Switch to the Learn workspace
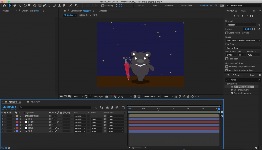262x150 pixels. point(154,6)
